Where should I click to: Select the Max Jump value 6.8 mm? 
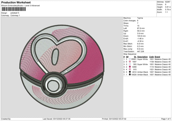[140, 49]
